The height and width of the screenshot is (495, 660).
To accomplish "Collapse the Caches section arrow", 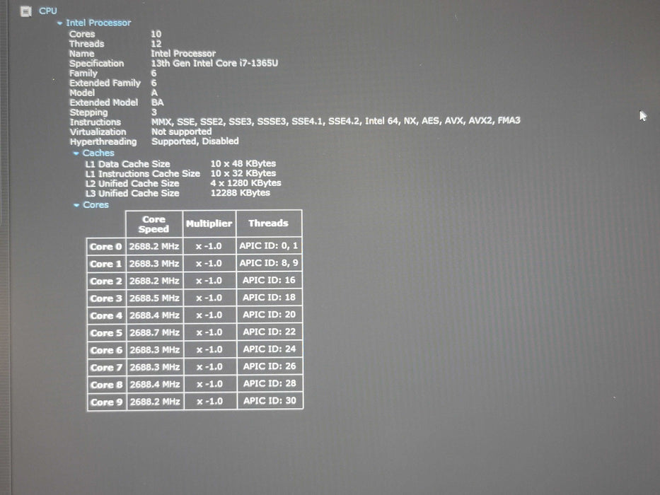I will tap(76, 153).
